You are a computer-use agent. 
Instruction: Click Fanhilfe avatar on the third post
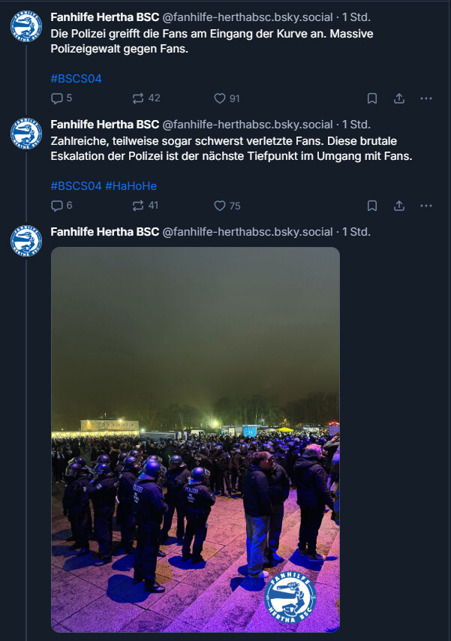(x=26, y=241)
